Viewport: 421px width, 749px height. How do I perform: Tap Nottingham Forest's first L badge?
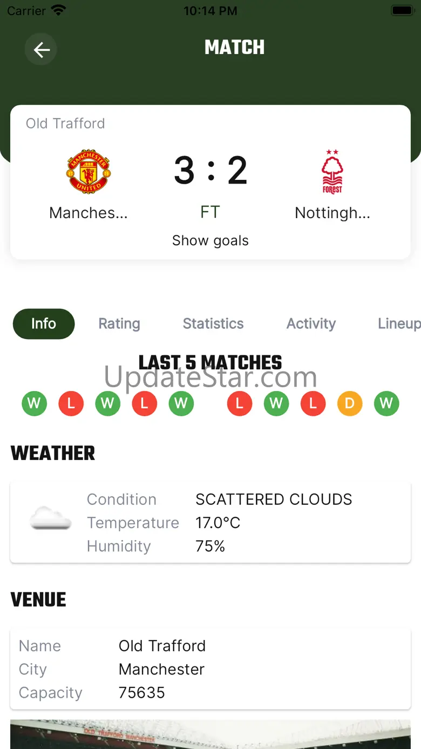[x=240, y=403]
